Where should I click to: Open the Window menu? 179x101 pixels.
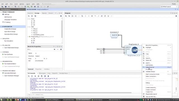click(x=22, y=4)
